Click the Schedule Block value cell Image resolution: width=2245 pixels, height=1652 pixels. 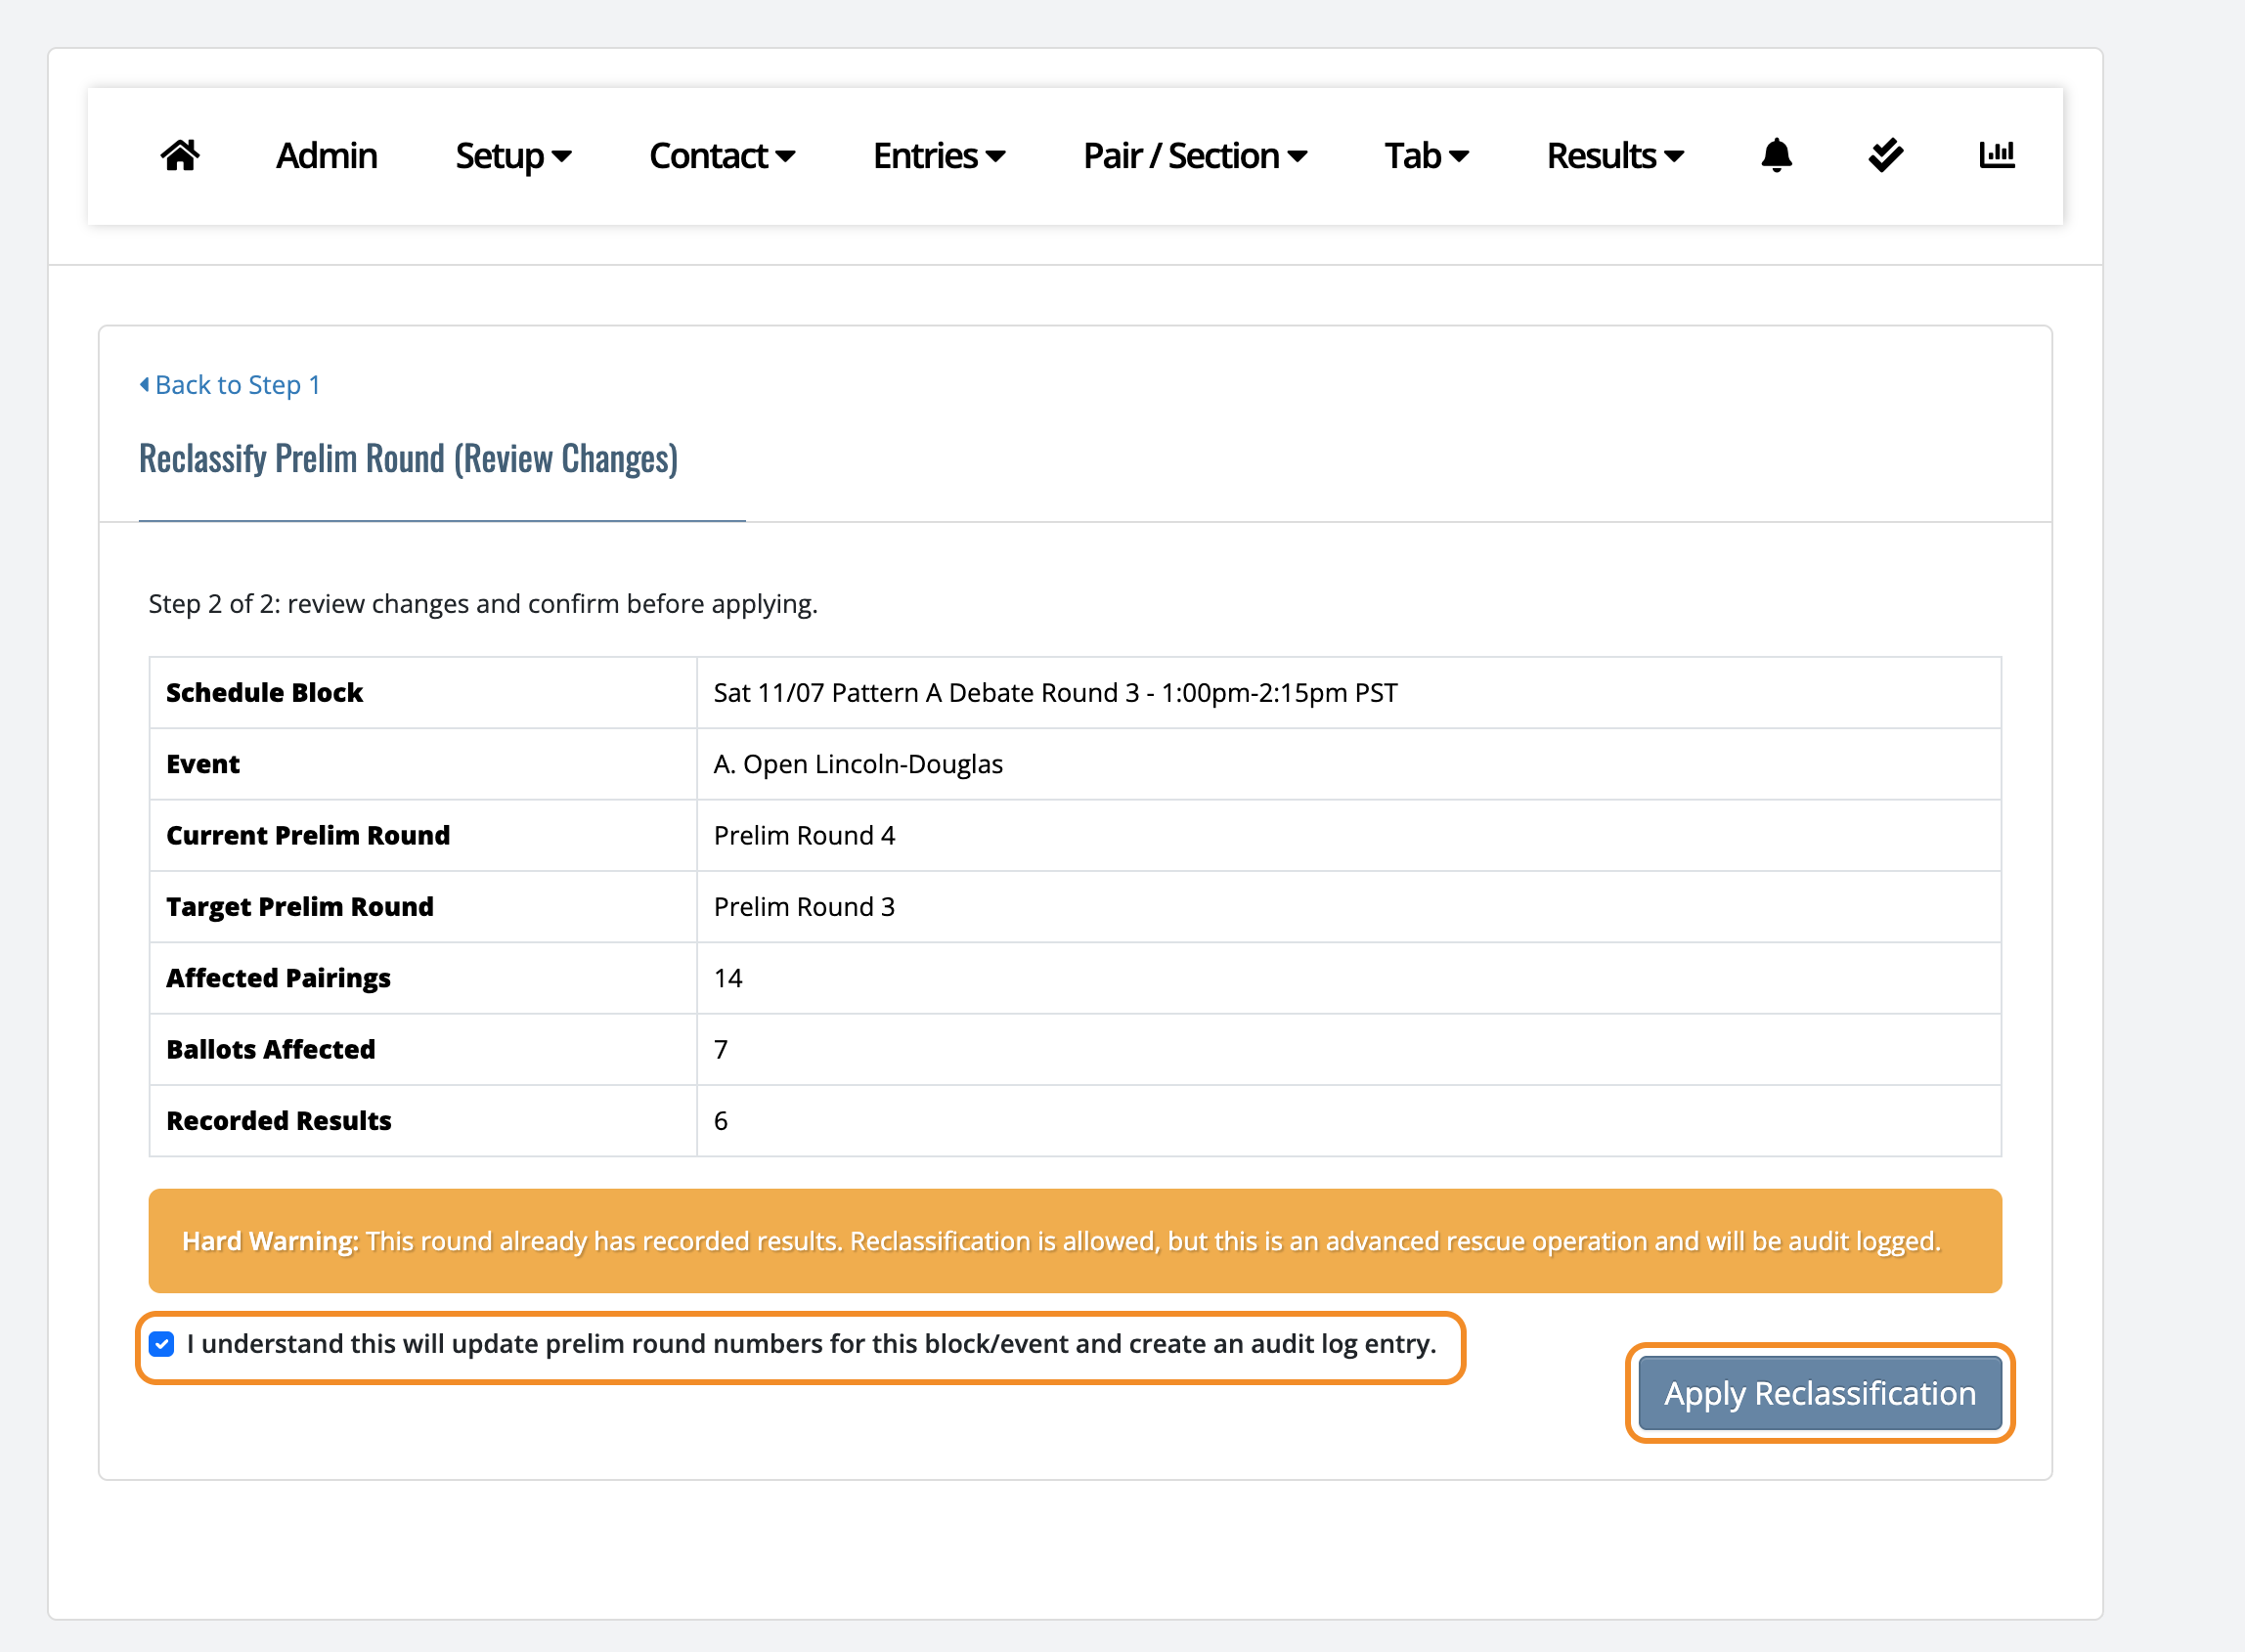click(1348, 693)
